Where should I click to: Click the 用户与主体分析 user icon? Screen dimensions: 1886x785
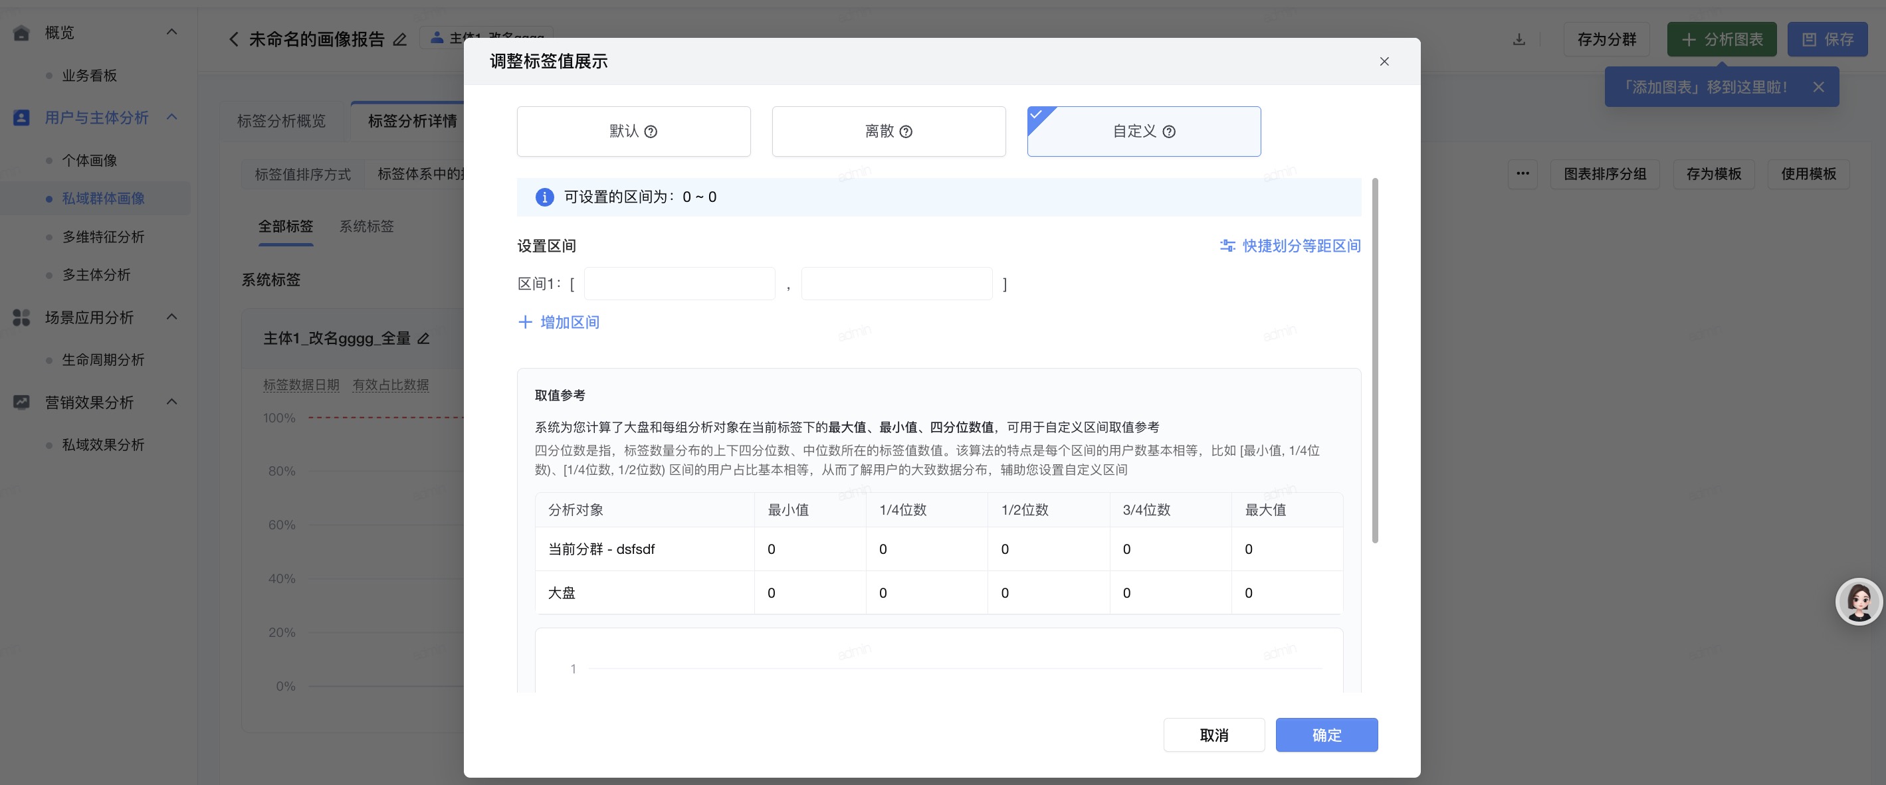coord(21,118)
